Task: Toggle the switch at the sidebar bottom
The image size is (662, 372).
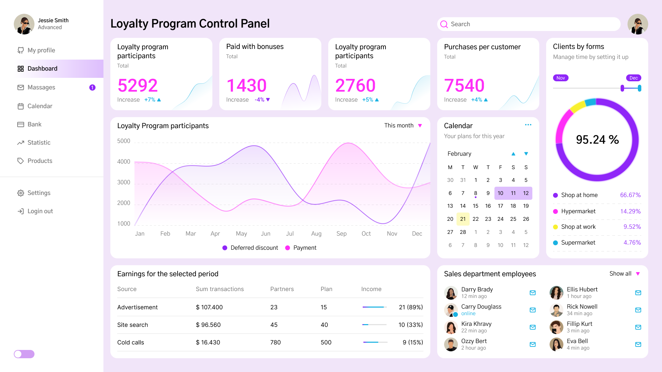Action: click(x=24, y=354)
